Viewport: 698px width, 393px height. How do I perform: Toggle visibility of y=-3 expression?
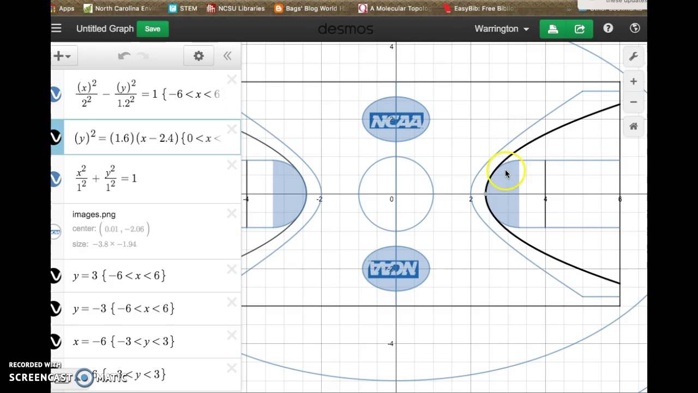(55, 308)
